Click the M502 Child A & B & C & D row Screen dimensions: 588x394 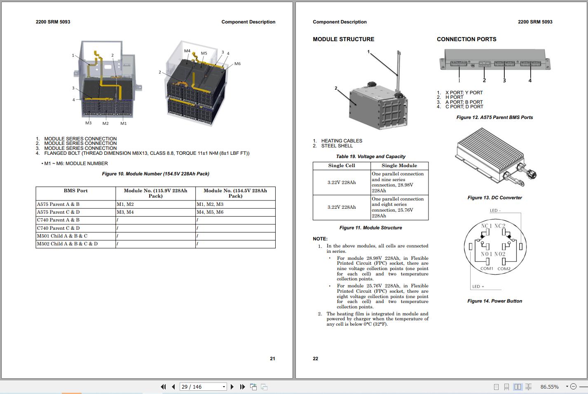point(155,244)
